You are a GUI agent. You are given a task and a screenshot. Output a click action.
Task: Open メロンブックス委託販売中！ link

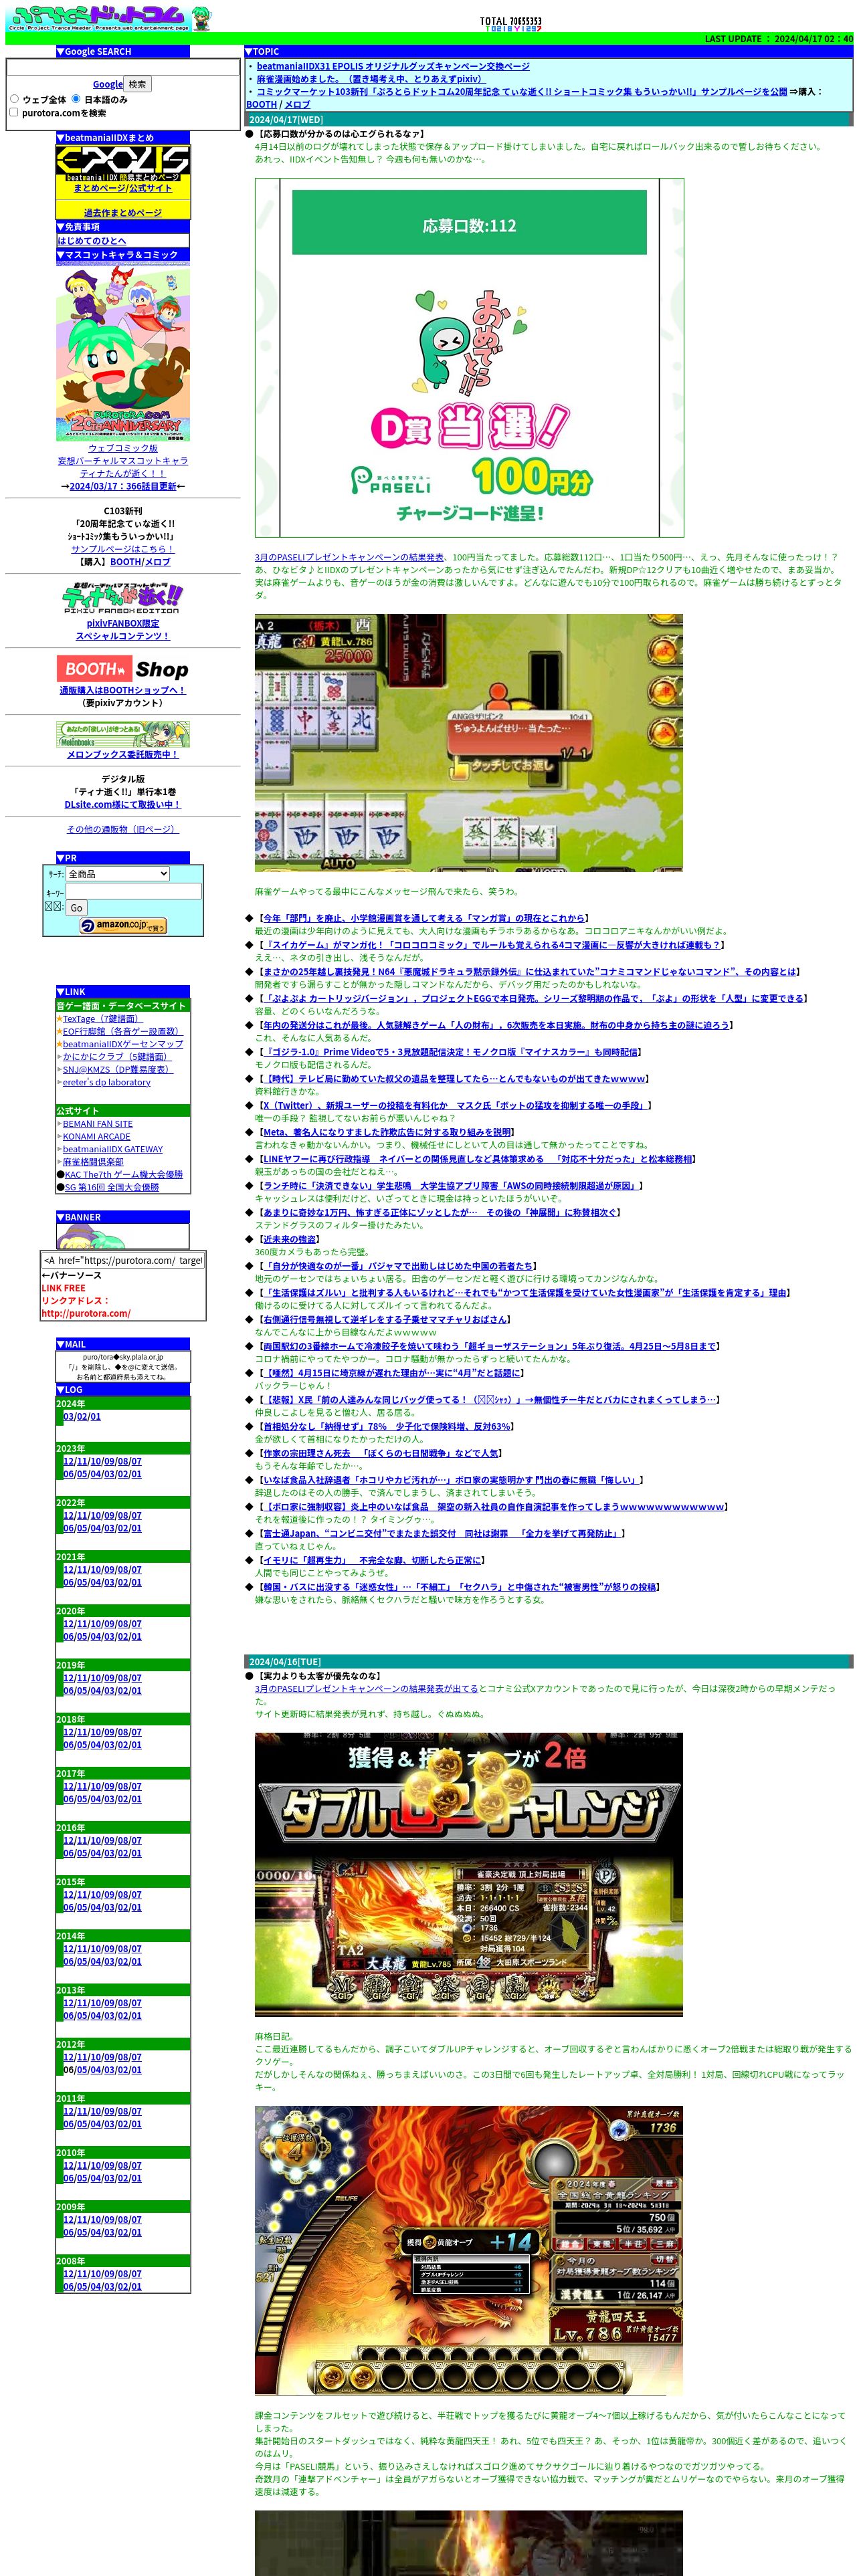click(x=122, y=755)
